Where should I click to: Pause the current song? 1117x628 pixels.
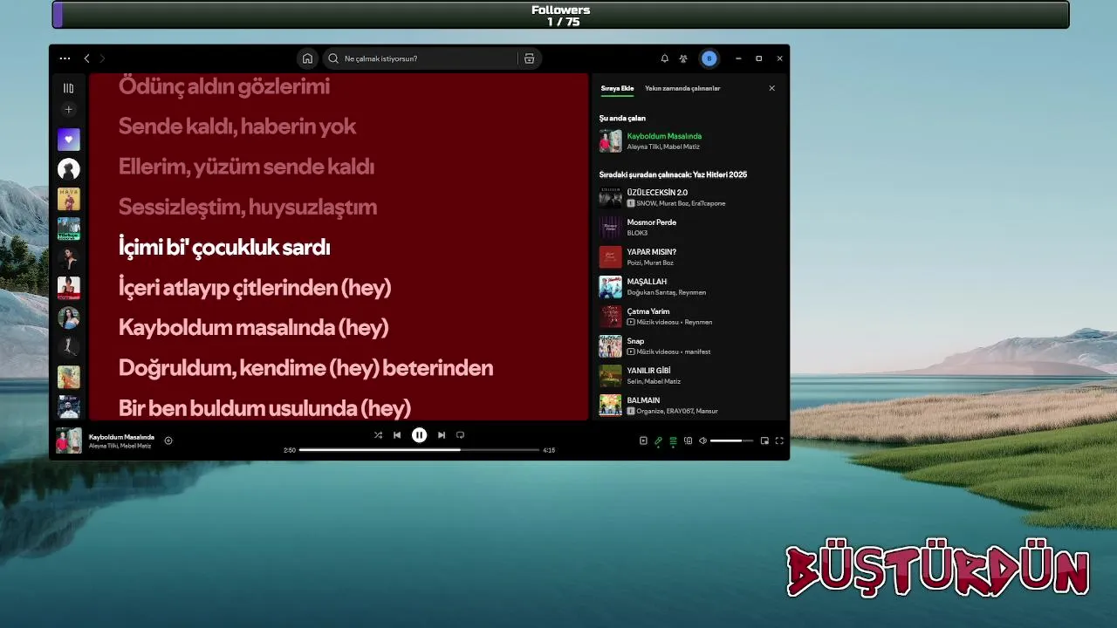(419, 434)
